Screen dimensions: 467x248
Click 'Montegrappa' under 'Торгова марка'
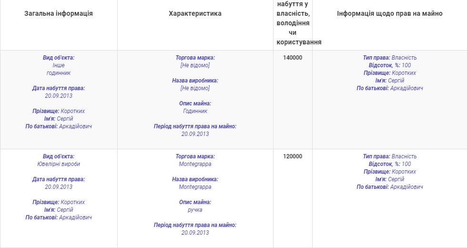[x=195, y=164]
